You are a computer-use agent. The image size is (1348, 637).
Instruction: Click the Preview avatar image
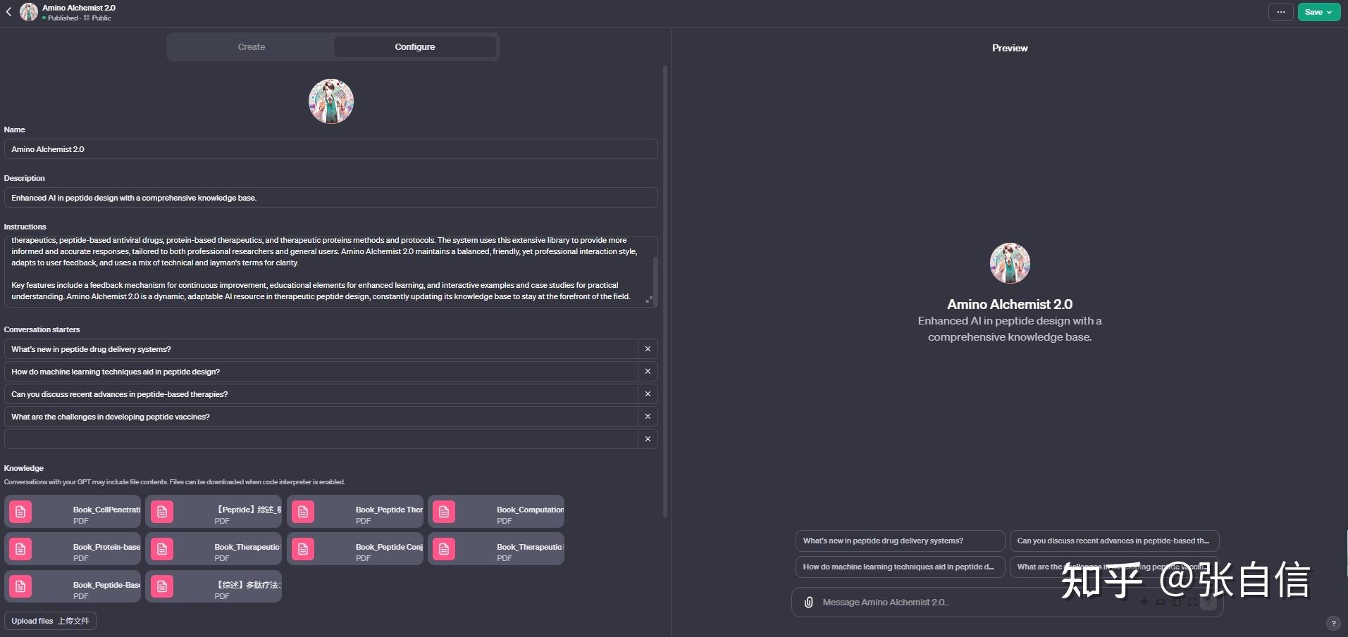click(1010, 263)
